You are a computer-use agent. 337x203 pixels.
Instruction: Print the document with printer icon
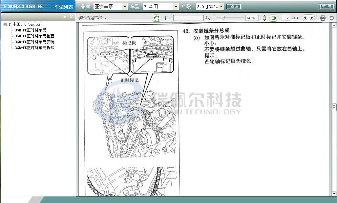pos(323,18)
